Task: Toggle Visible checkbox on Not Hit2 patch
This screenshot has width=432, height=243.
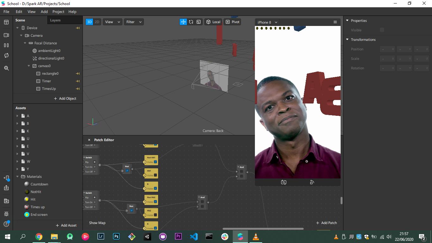Action: pos(155,202)
